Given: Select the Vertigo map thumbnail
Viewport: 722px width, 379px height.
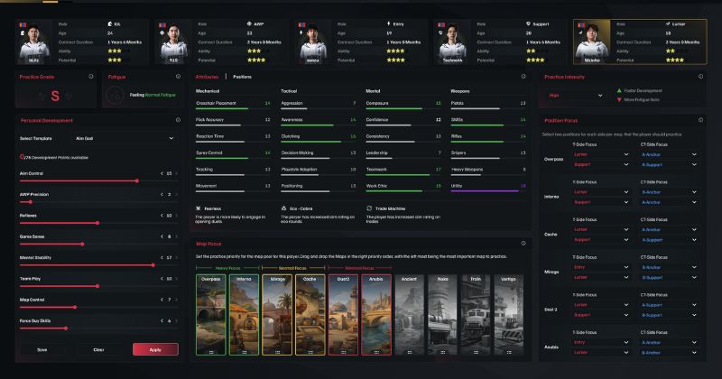Looking at the screenshot, I should tap(508, 315).
